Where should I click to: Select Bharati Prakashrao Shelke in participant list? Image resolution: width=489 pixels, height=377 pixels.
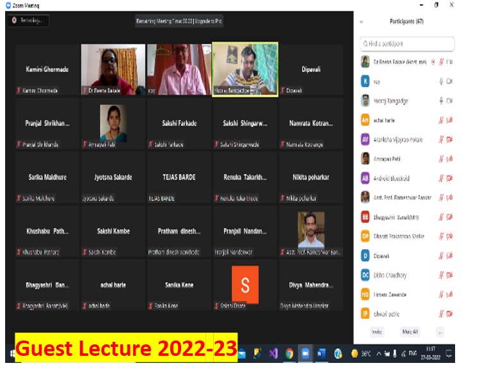tap(399, 236)
